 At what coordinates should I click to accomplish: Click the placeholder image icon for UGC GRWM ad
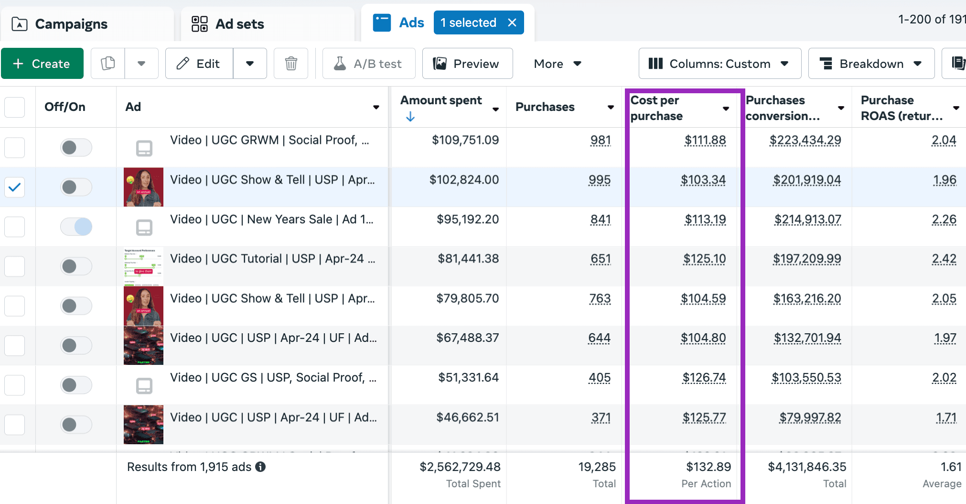tap(144, 148)
